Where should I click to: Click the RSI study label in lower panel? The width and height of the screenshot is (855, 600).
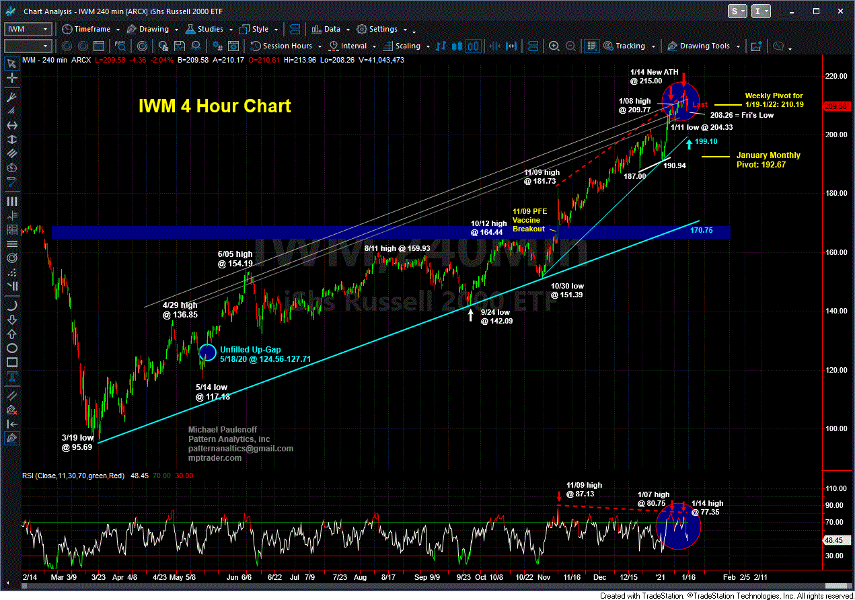click(x=73, y=476)
